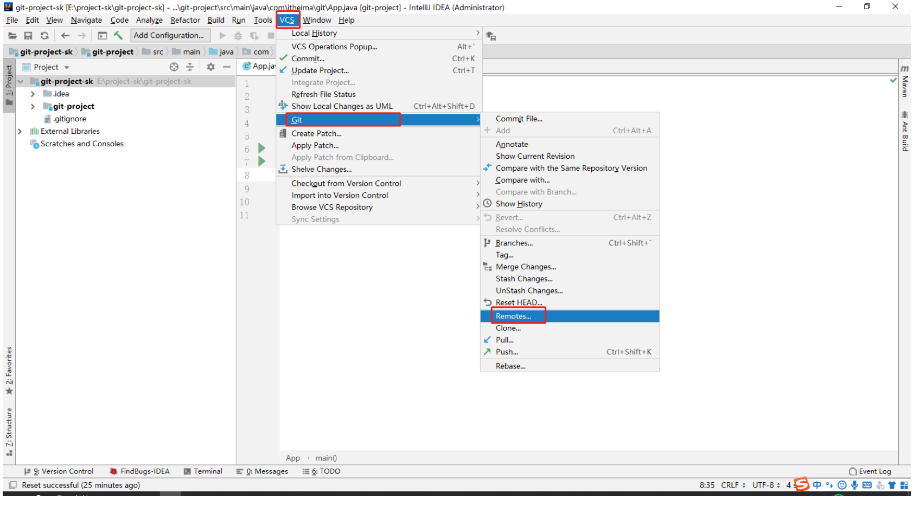Click the Open folder toolbar icon
The image size is (914, 505).
12,36
